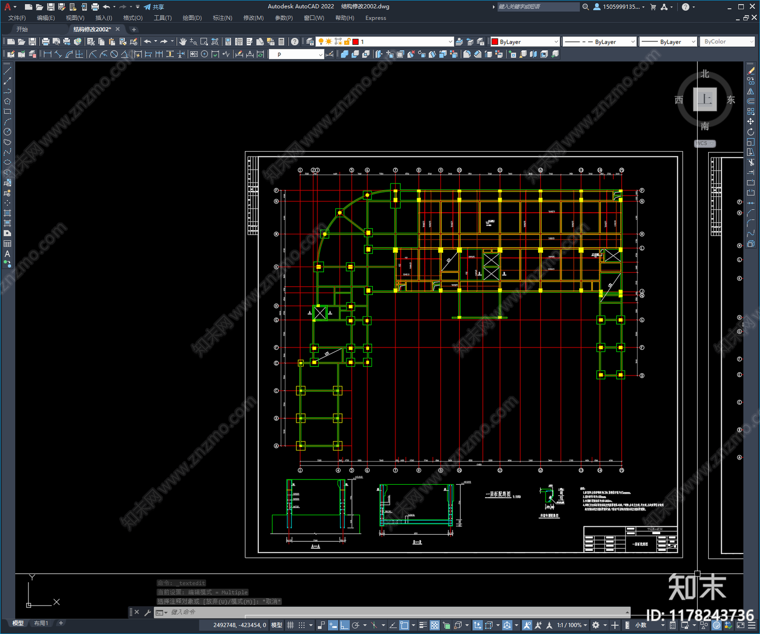760x634 pixels.
Task: Select the Linear dimension tool
Action: 47,54
